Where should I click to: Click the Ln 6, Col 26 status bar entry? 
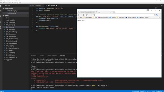point(135,91)
